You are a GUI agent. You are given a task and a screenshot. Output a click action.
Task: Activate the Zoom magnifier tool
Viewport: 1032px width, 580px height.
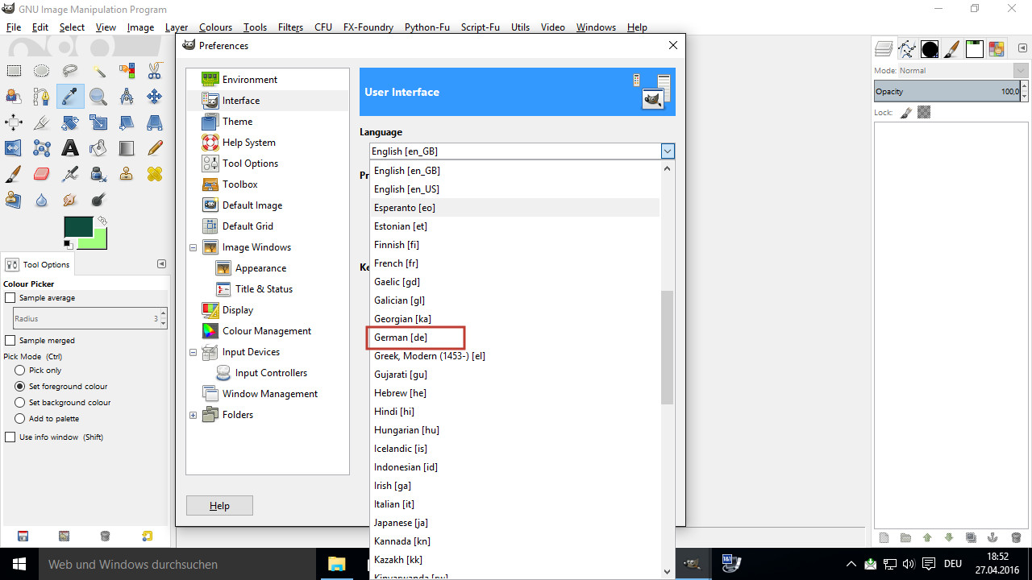[98, 97]
